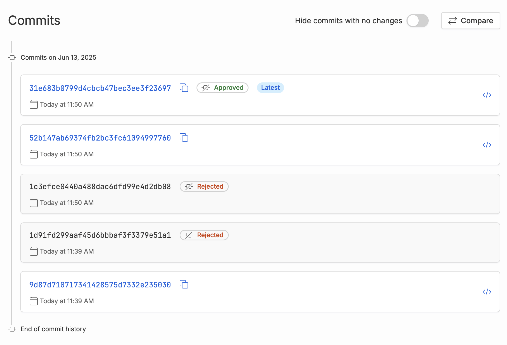Click 'Commits on Jun 13, 2025' label
507x345 pixels.
58,58
